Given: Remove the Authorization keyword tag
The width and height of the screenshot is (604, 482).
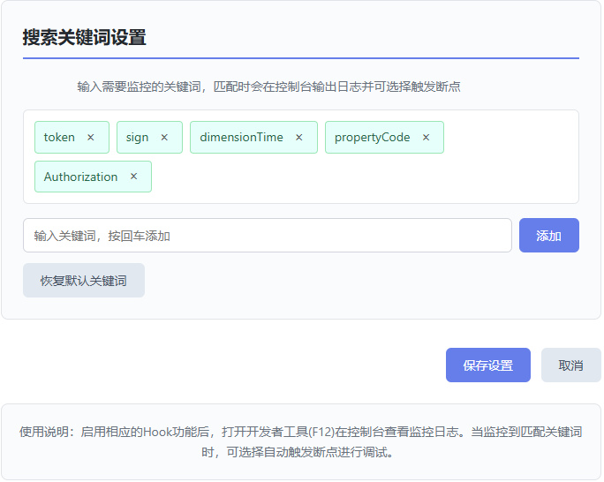Looking at the screenshot, I should click(x=134, y=177).
